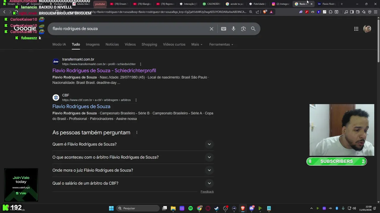This screenshot has height=213, width=380.
Task: Click the Brave Shields lion icon
Action: tap(265, 12)
